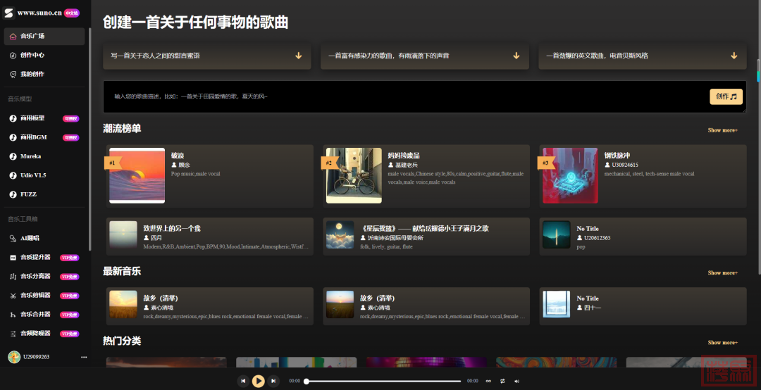The height and width of the screenshot is (390, 761).
Task: Click the scissors icon for 音乐剪辑器
Action: (13, 296)
